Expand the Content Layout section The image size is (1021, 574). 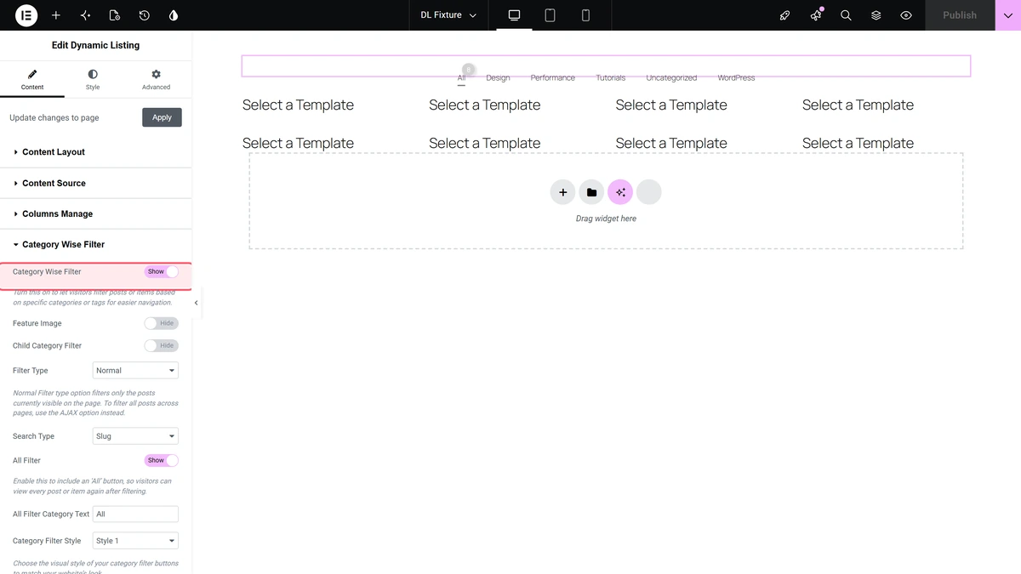click(95, 152)
